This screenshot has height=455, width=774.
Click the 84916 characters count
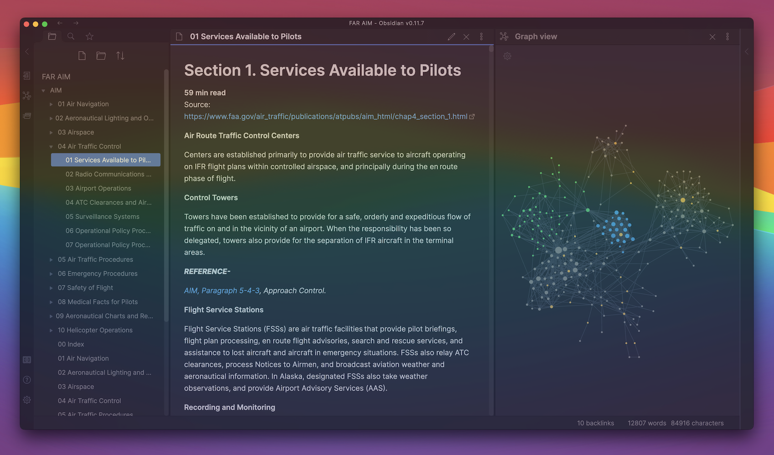(x=697, y=423)
